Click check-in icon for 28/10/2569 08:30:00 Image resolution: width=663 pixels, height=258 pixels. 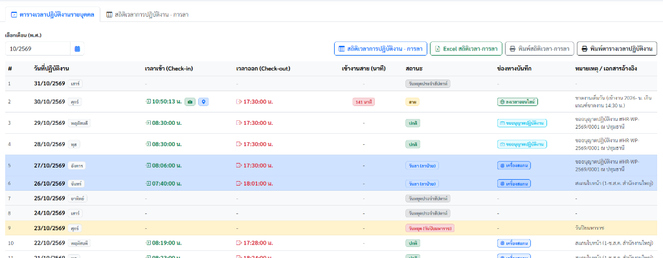(148, 144)
